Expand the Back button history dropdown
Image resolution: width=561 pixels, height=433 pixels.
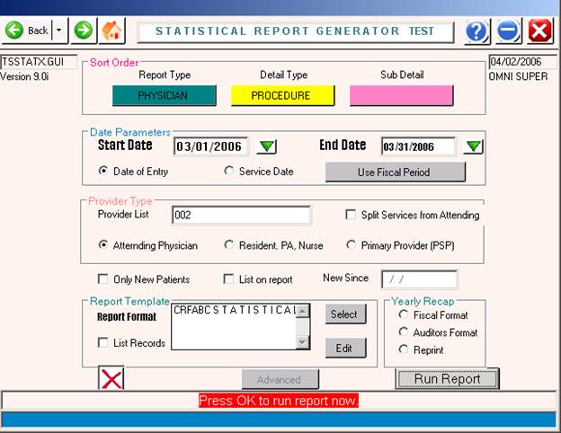(59, 31)
